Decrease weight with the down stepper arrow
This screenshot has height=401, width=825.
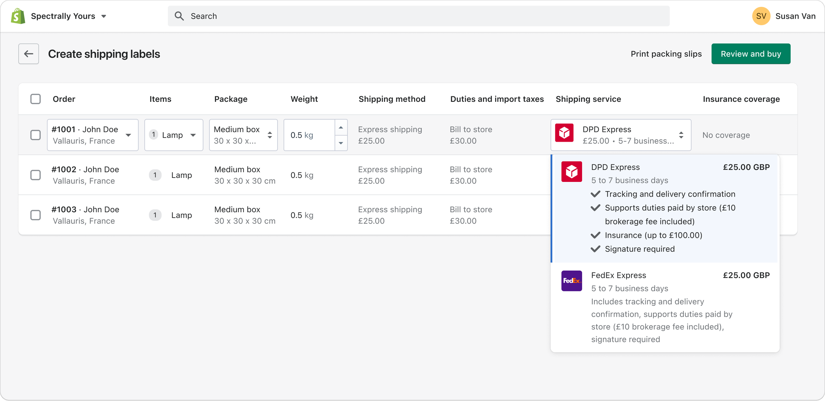click(x=341, y=143)
